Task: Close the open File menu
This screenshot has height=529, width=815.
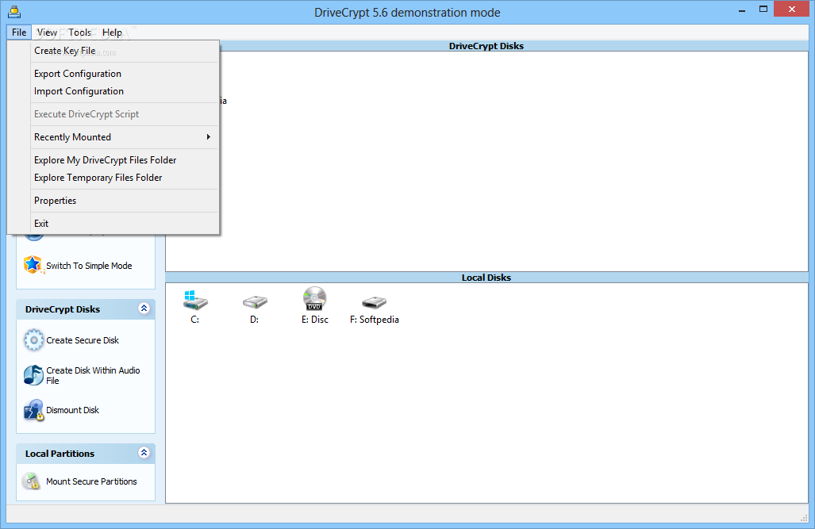Action: [x=19, y=33]
